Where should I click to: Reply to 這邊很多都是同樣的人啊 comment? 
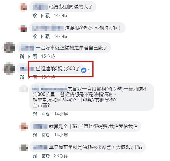point(46,36)
